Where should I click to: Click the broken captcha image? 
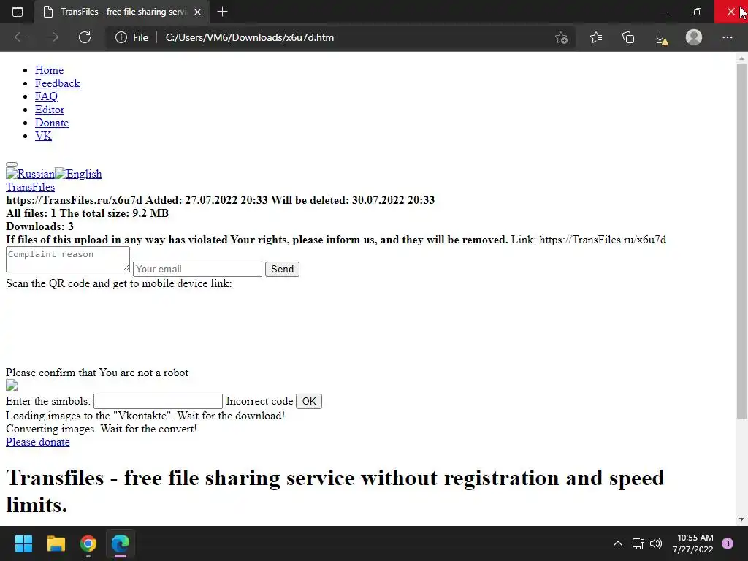pyautogui.click(x=12, y=386)
